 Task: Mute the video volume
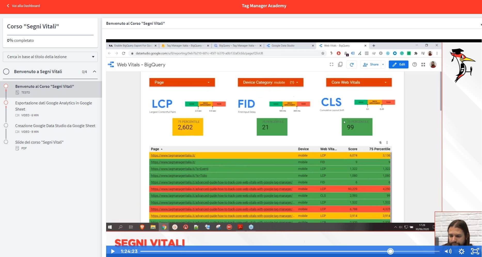[x=448, y=251]
